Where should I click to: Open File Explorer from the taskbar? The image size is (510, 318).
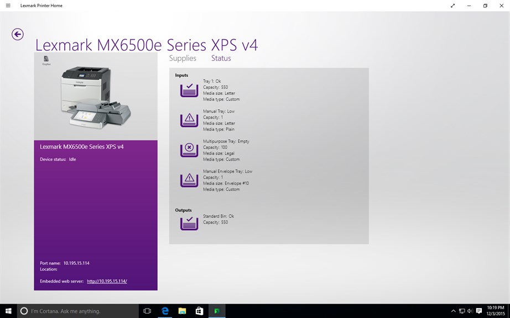pyautogui.click(x=182, y=311)
